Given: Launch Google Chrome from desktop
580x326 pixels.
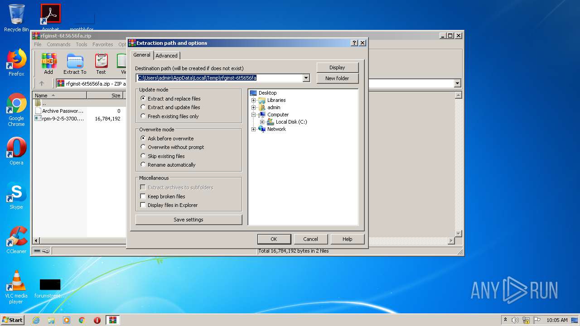Looking at the screenshot, I should click(x=16, y=110).
